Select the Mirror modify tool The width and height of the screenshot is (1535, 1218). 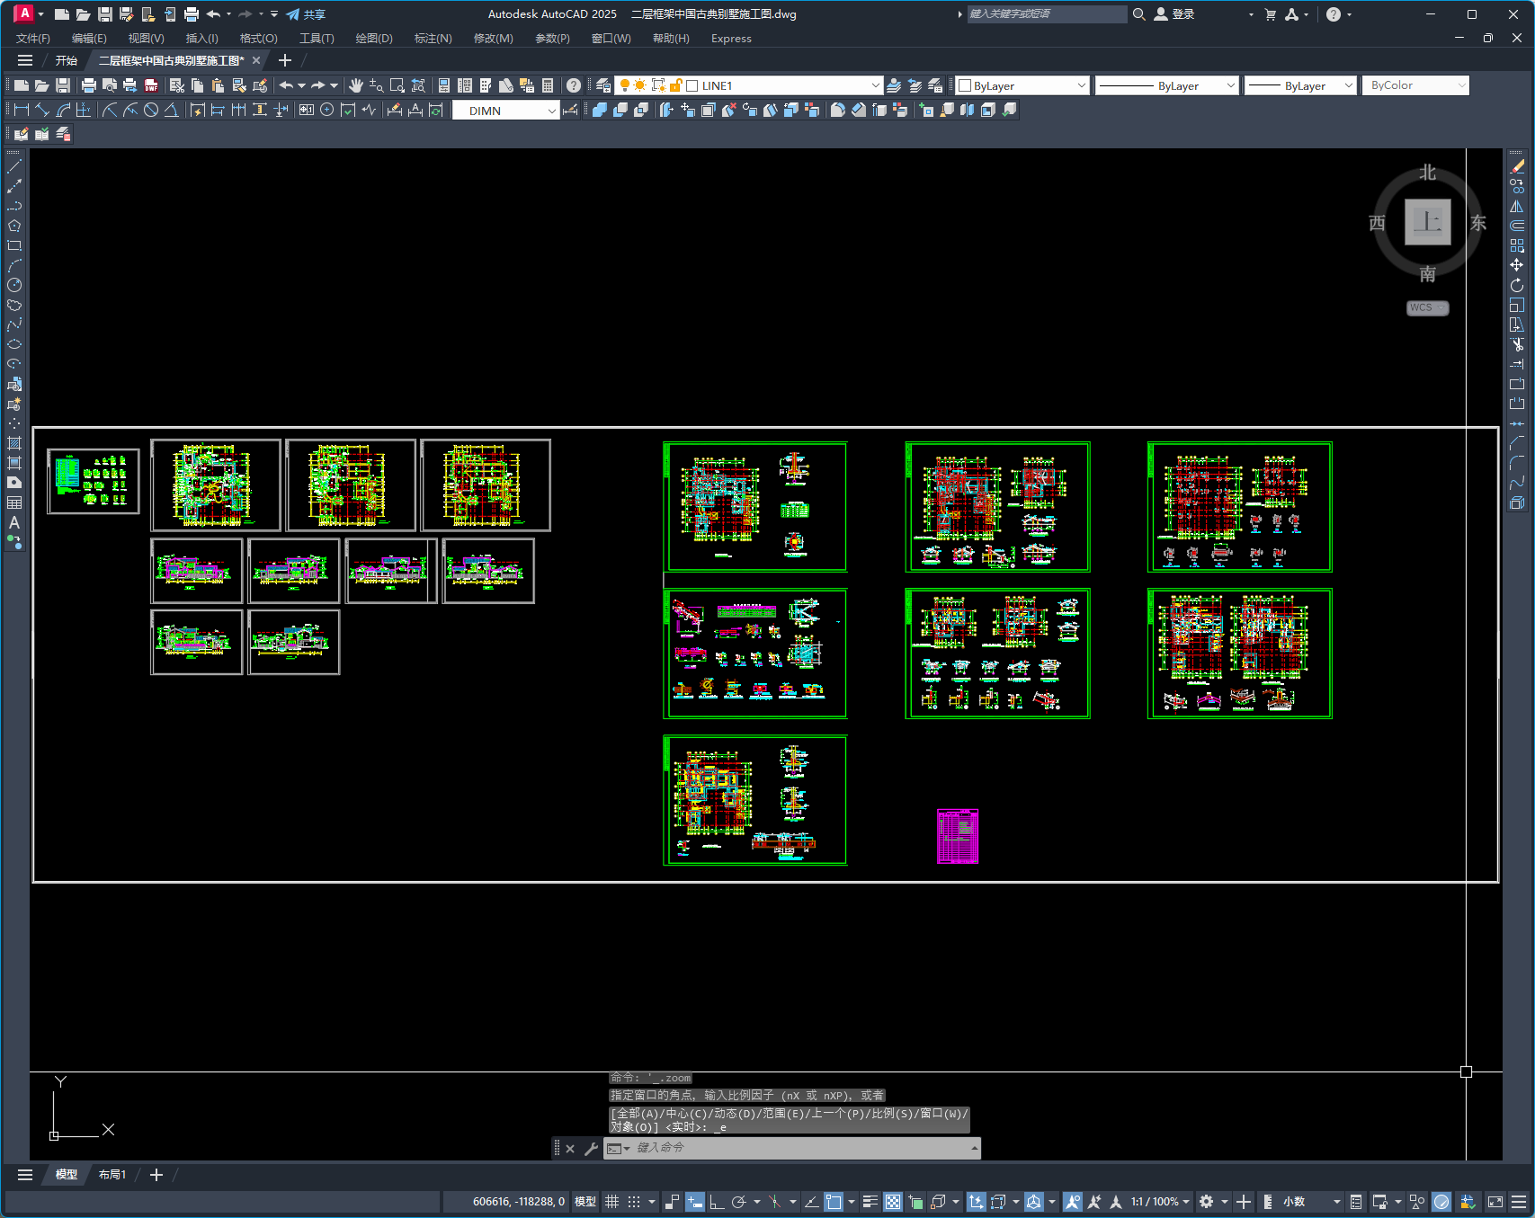pos(1517,206)
